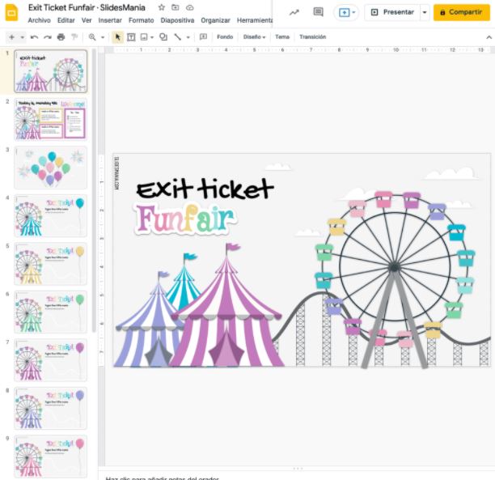Click the speaker notes field
The image size is (495, 480).
click(x=297, y=477)
